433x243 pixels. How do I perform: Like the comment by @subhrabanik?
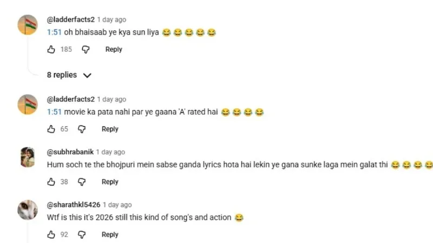(x=51, y=182)
